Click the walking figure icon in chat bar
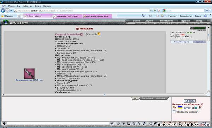 [134, 123]
